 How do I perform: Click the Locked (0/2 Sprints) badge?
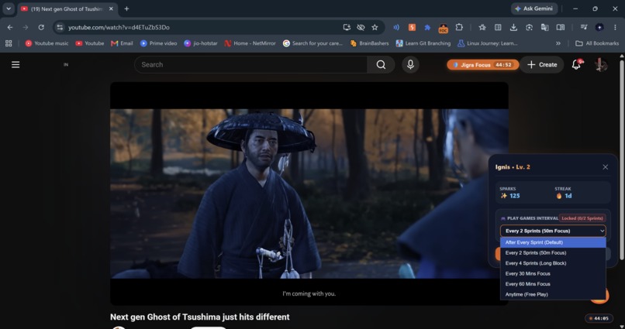pyautogui.click(x=582, y=218)
